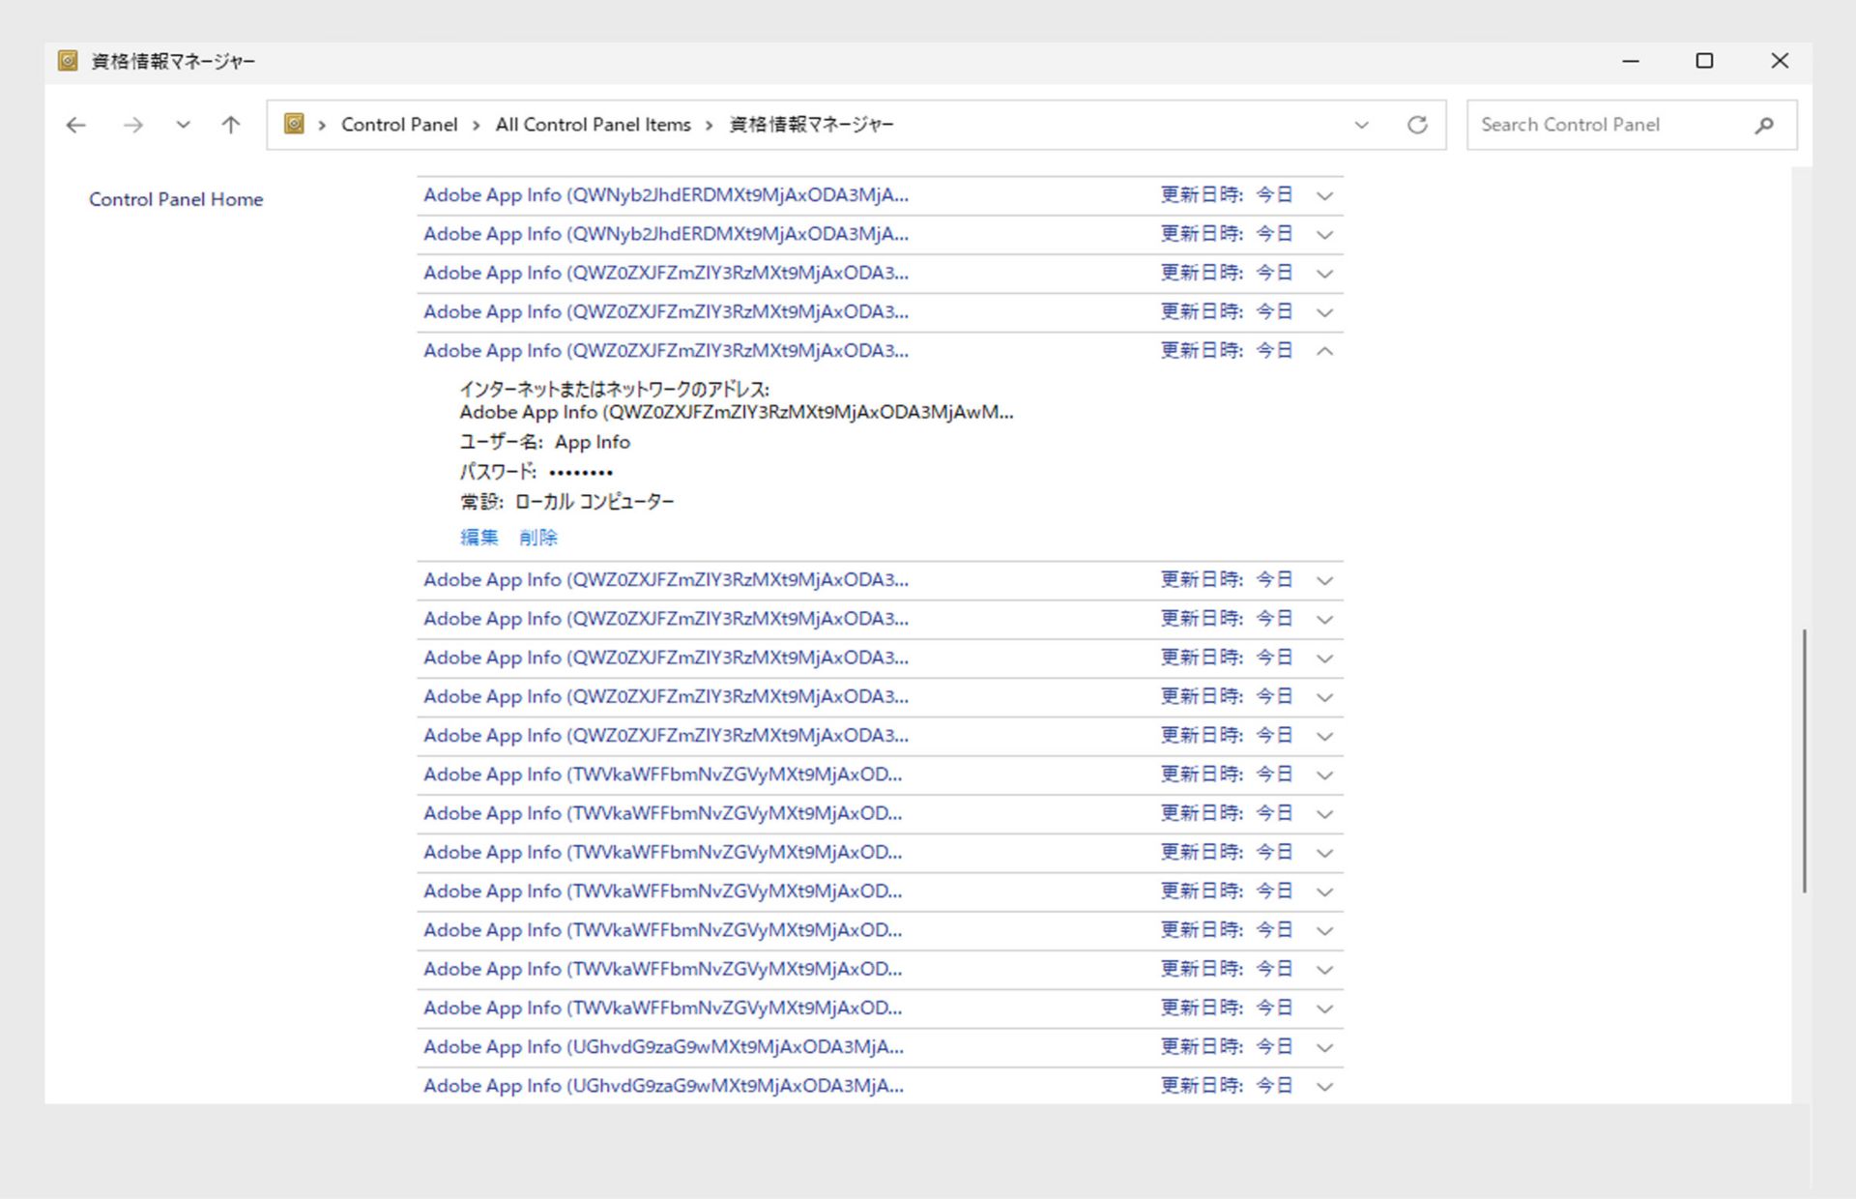Click the masked パスワード value
Viewport: 1856px width, 1199px height.
581,473
